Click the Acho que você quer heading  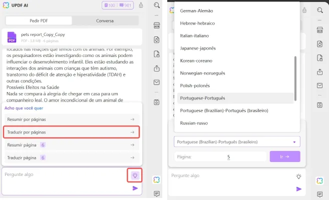(x=24, y=108)
